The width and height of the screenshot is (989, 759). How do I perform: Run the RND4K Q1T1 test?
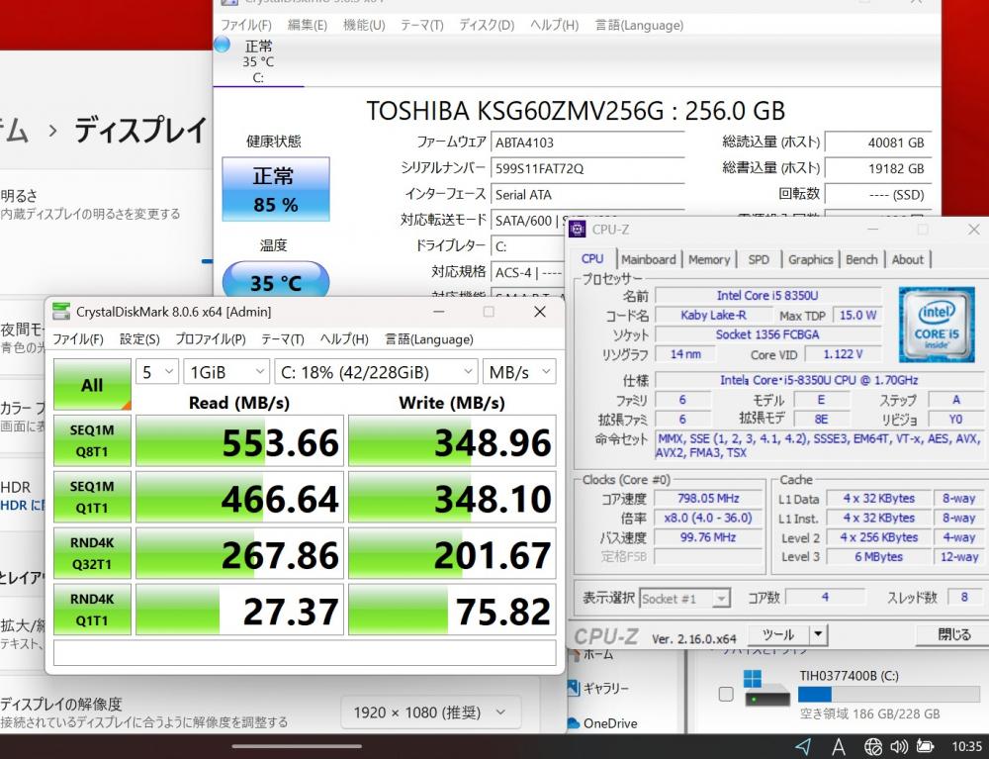pyautogui.click(x=92, y=610)
